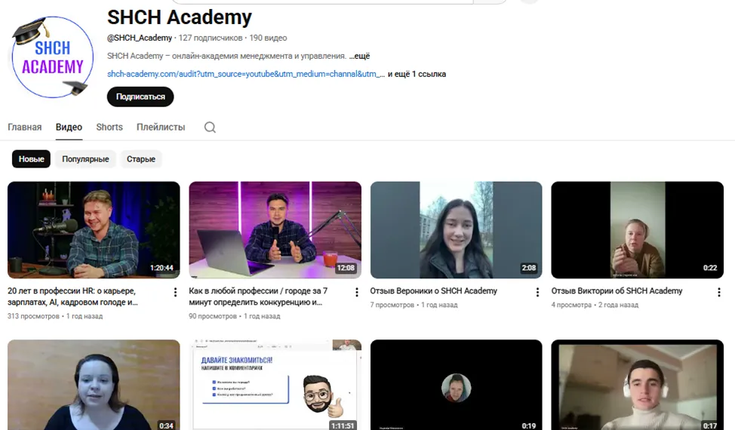Screen dimensions: 735x430
Task: Sort videos by Популярные
Action: tap(85, 158)
